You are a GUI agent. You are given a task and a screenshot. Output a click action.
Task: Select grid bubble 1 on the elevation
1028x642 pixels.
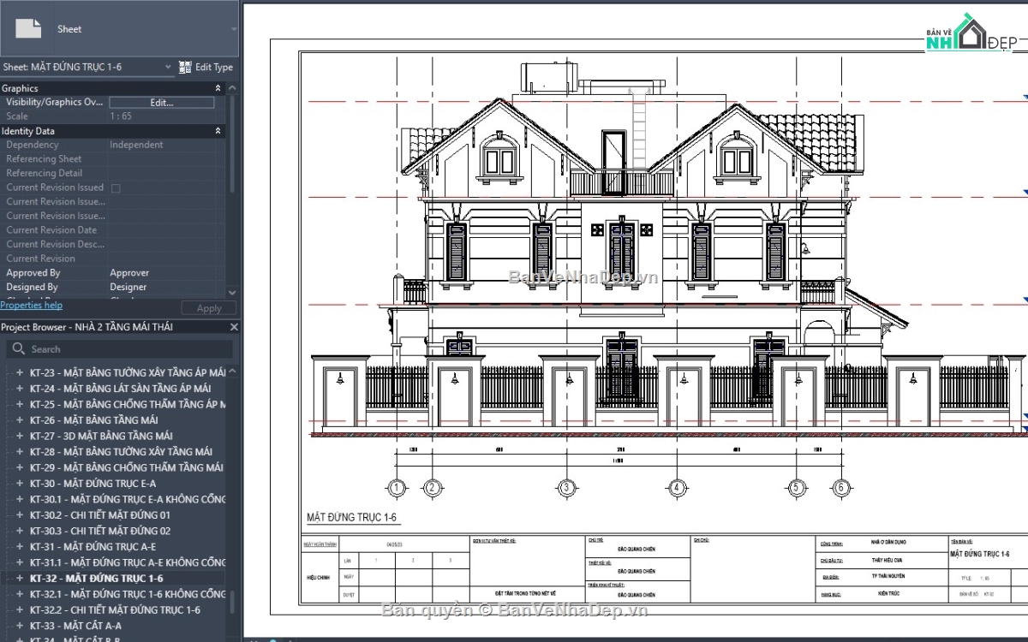[396, 488]
